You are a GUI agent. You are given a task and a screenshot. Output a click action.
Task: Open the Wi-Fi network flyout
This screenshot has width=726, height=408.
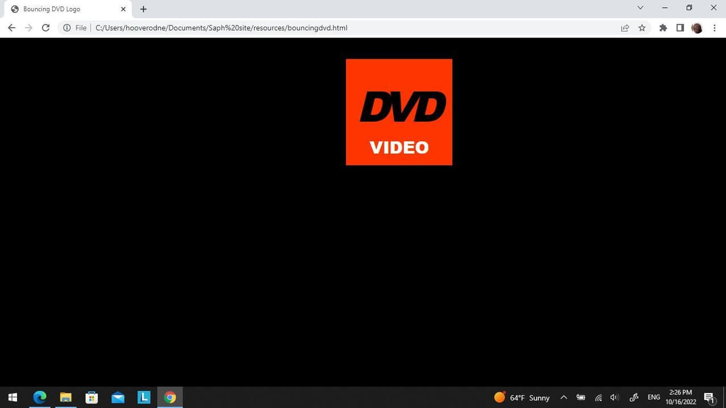(598, 397)
